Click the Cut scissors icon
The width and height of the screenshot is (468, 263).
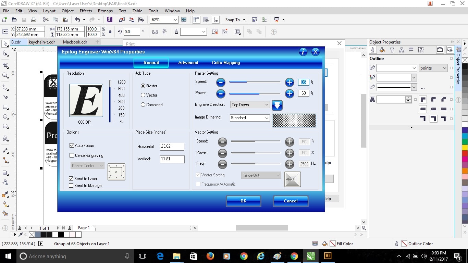pyautogui.click(x=46, y=20)
